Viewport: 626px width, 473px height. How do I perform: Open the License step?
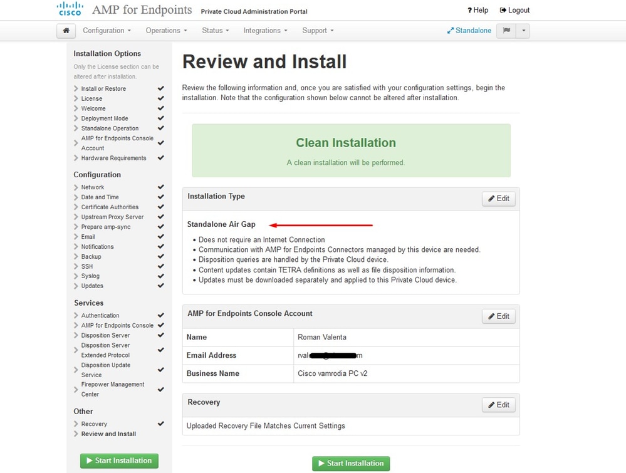pyautogui.click(x=92, y=98)
